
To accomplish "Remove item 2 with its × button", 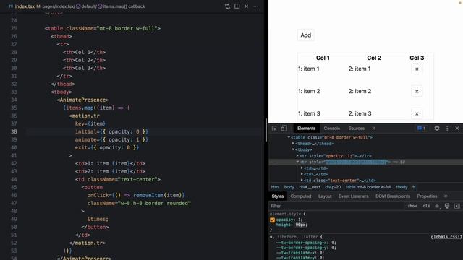I will (417, 92).
